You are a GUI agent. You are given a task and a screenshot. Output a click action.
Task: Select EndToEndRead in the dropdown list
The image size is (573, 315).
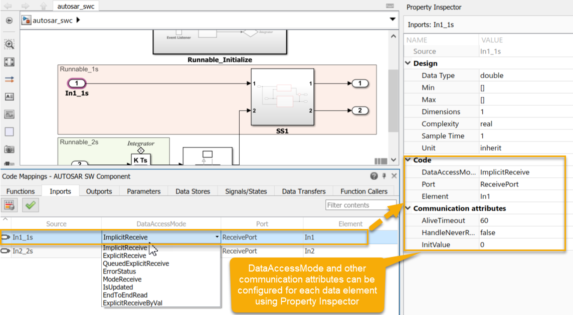point(125,295)
